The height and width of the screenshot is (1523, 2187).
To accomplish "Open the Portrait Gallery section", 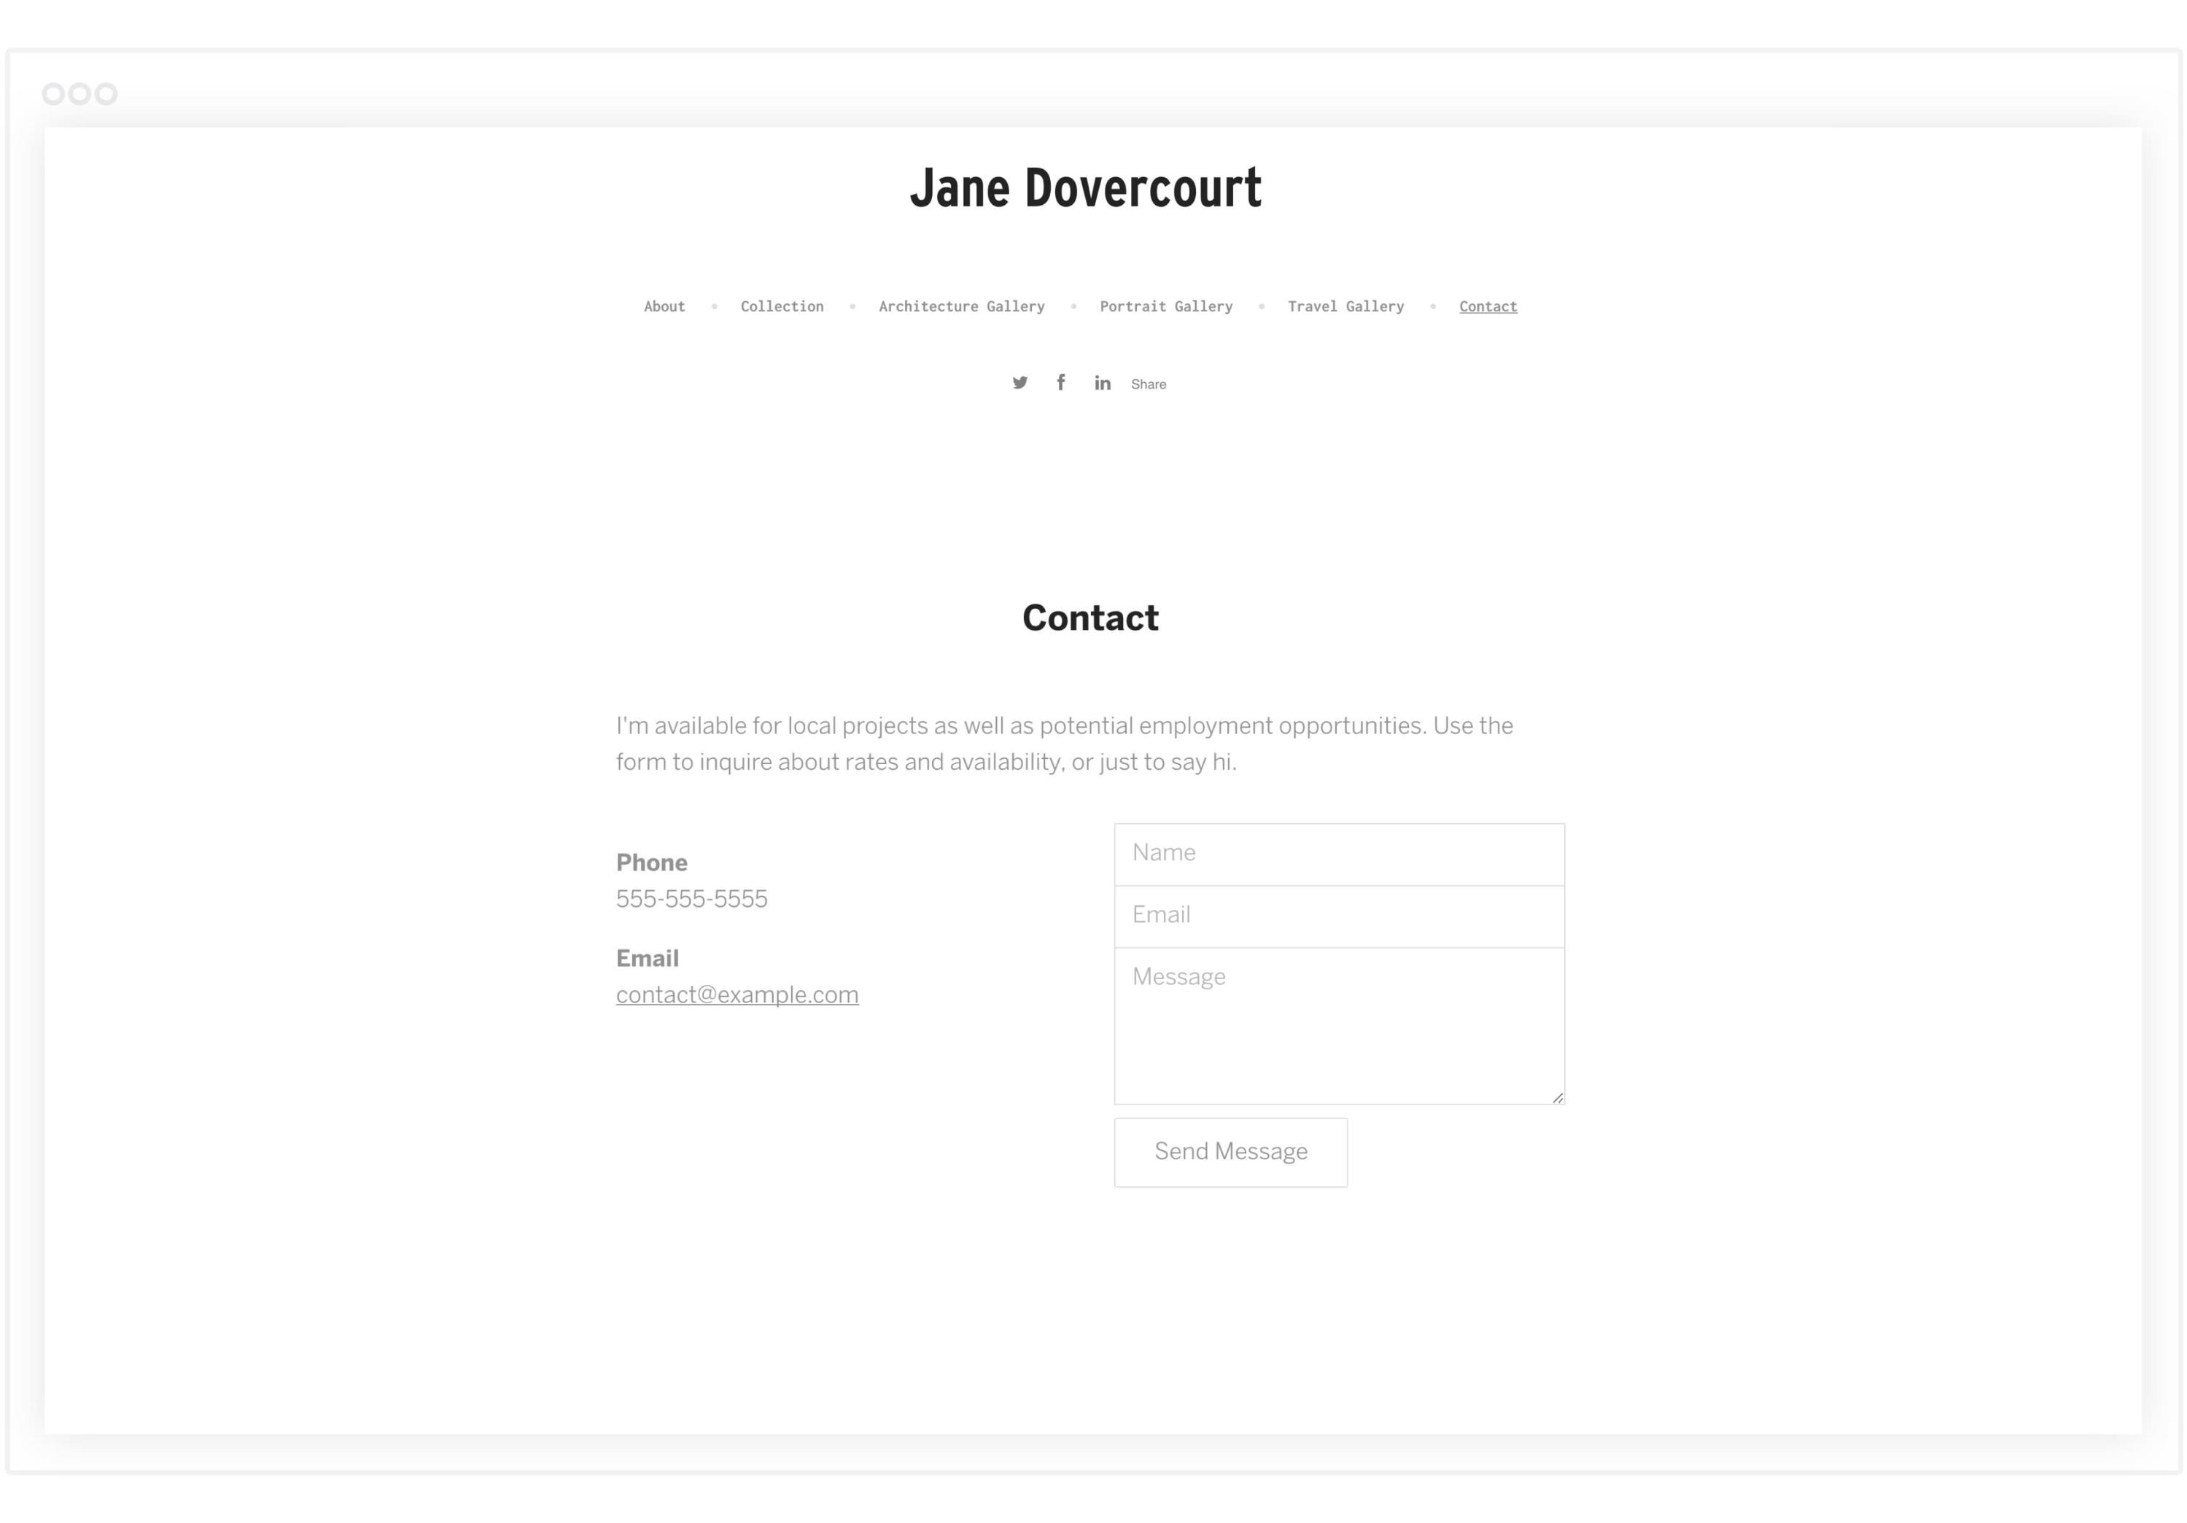I will (x=1165, y=305).
